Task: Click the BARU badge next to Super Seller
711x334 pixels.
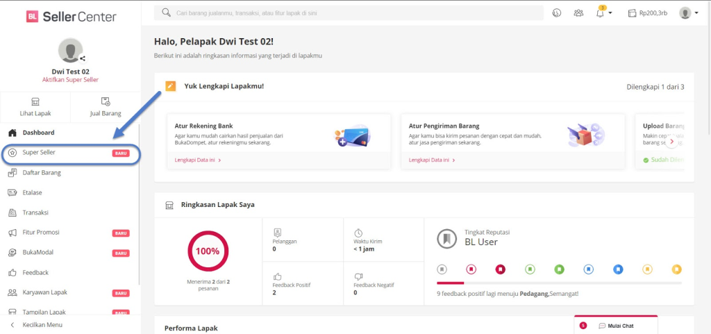Action: coord(121,153)
